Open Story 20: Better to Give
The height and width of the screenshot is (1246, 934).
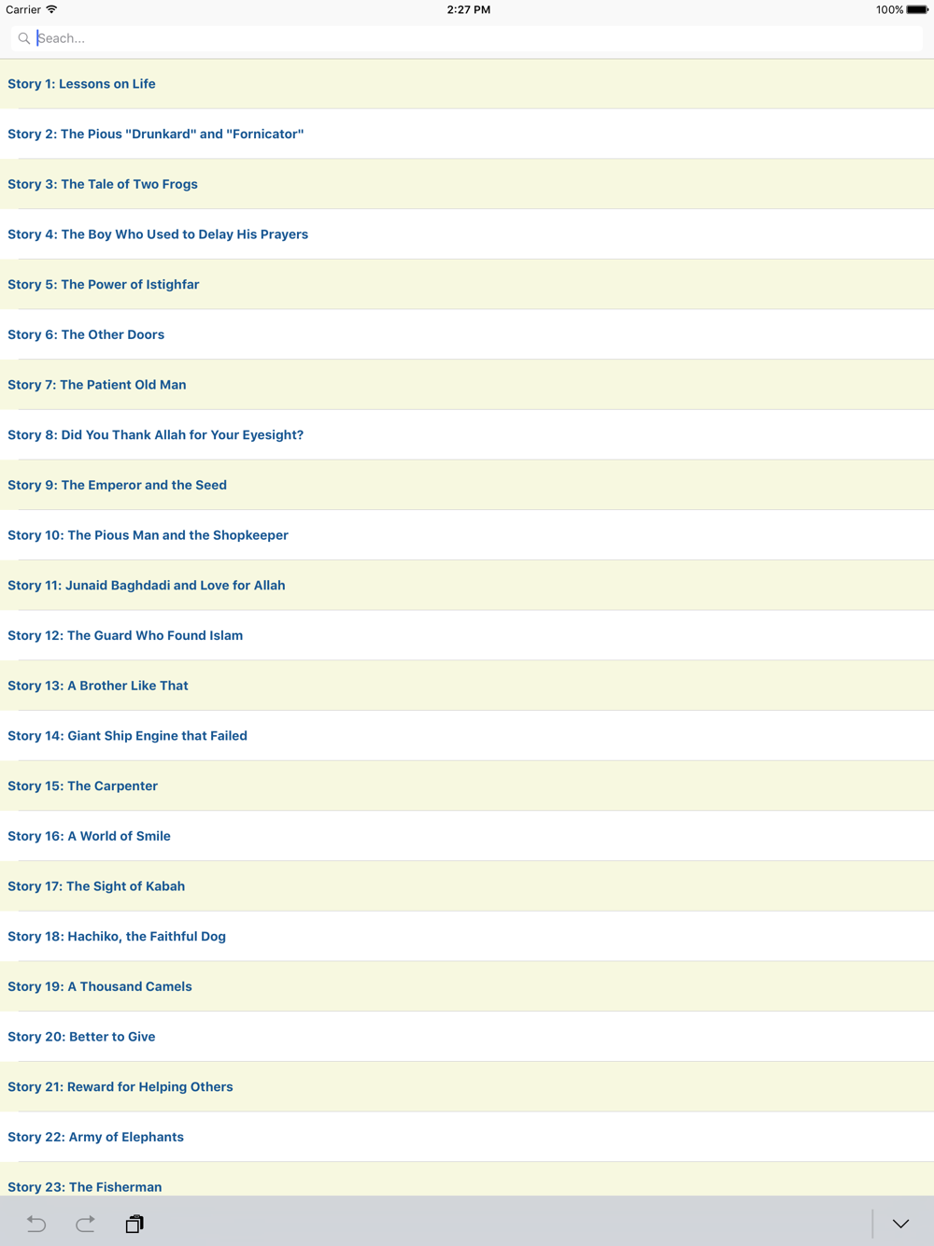point(467,1037)
